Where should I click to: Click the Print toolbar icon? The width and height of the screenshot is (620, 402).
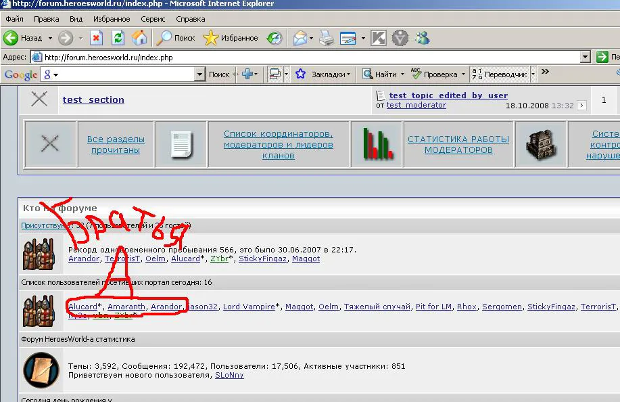click(x=326, y=38)
